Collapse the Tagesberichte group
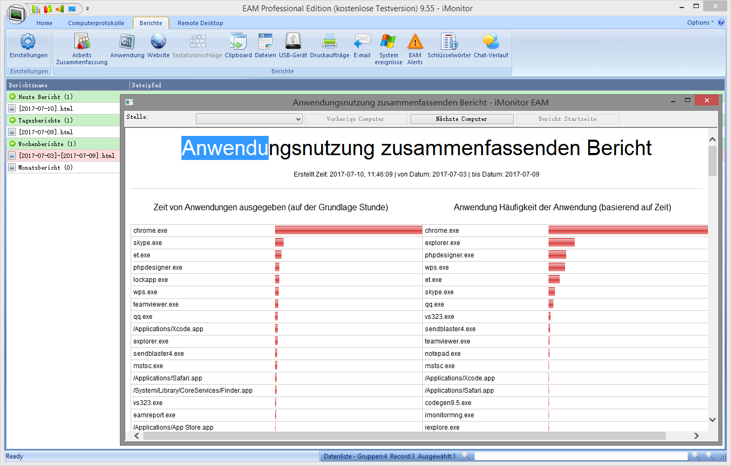Image resolution: width=731 pixels, height=466 pixels. coord(12,120)
